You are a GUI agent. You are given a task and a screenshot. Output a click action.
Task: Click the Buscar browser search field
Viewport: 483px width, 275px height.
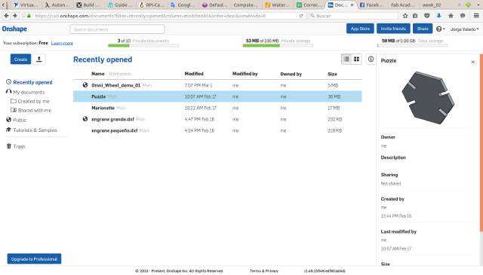pyautogui.click(x=354, y=16)
